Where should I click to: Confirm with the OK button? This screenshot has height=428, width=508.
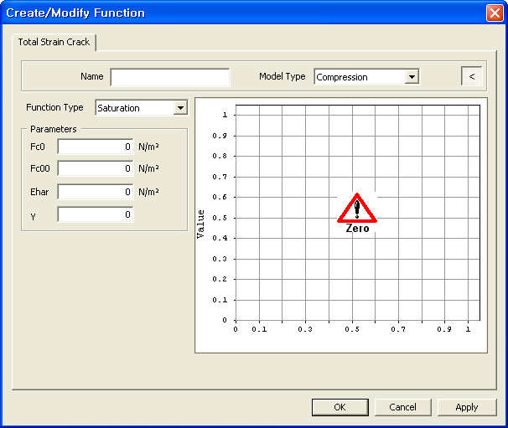pyautogui.click(x=340, y=407)
